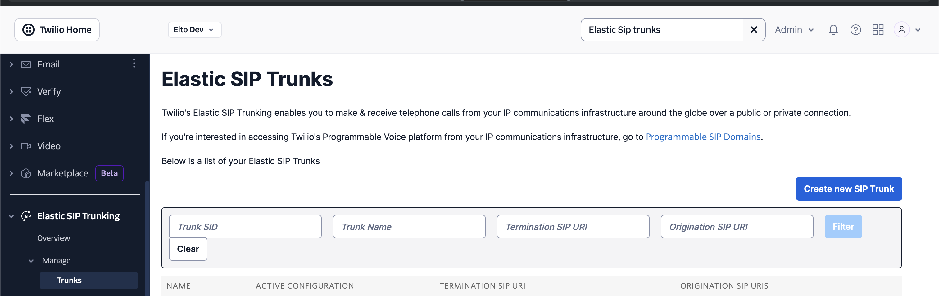Select the Manage sidebar item
Screen dimensions: 939x296
coord(57,261)
